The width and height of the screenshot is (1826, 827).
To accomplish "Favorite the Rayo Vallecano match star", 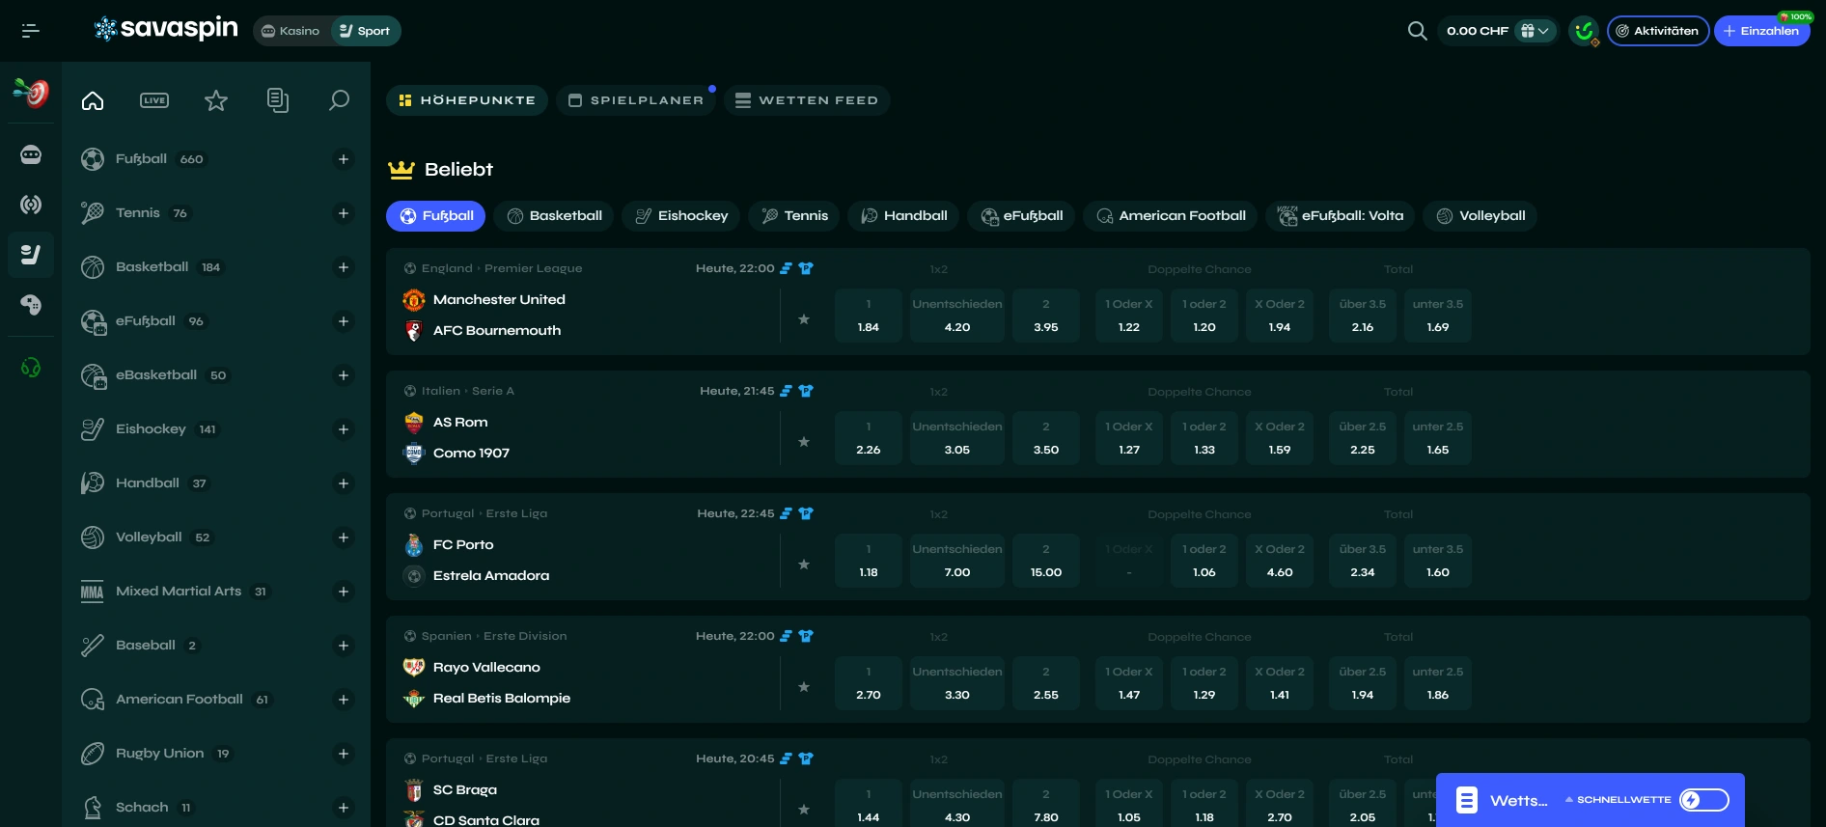I will 804,687.
